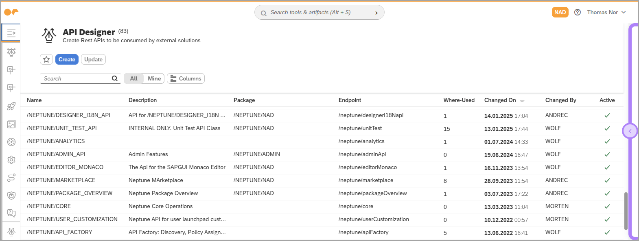Click the sort indicator icon beside Changed On
639x241 pixels.
pos(522,100)
